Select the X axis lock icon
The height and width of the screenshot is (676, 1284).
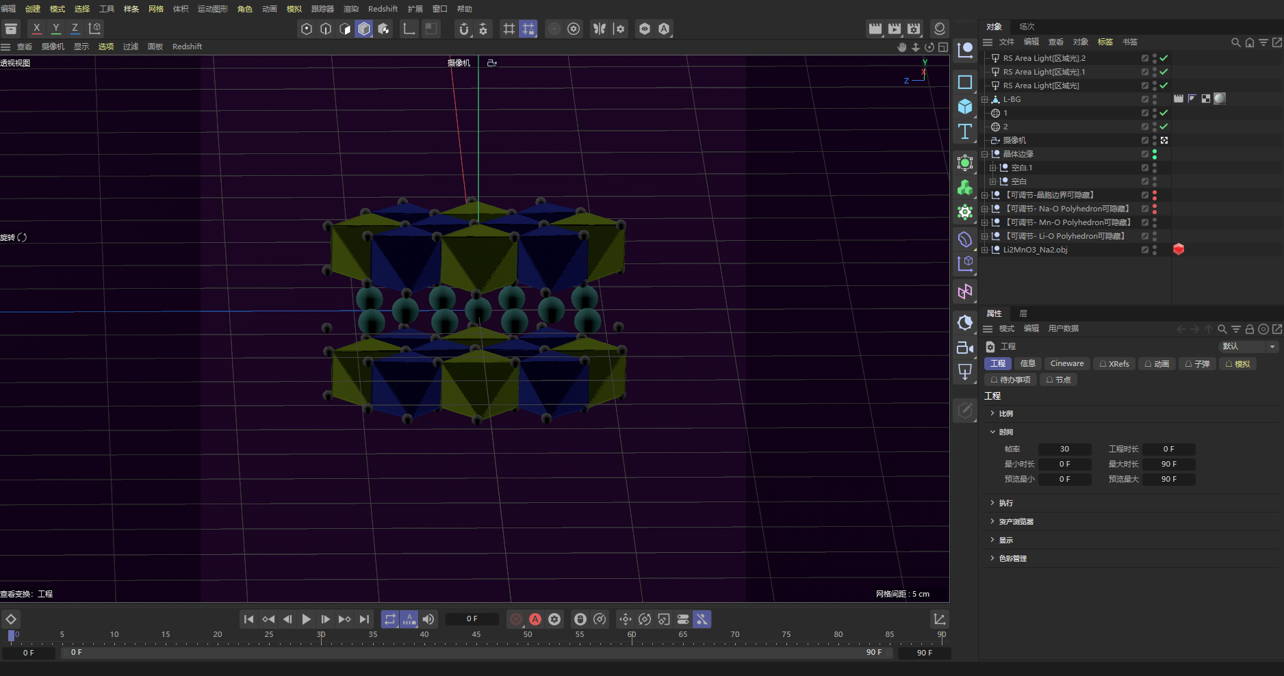pos(37,29)
